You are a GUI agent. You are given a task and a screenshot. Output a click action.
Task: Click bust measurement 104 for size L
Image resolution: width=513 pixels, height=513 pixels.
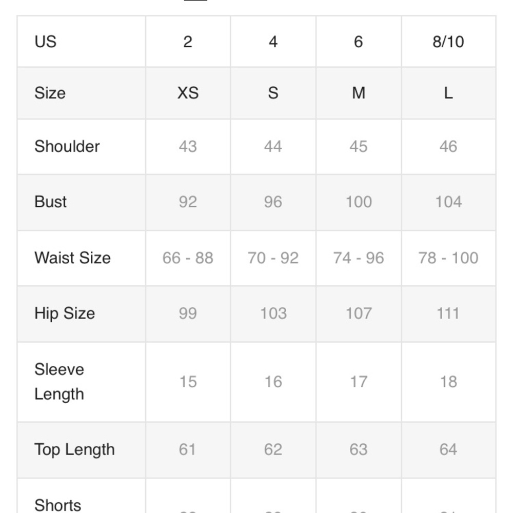pyautogui.click(x=448, y=202)
